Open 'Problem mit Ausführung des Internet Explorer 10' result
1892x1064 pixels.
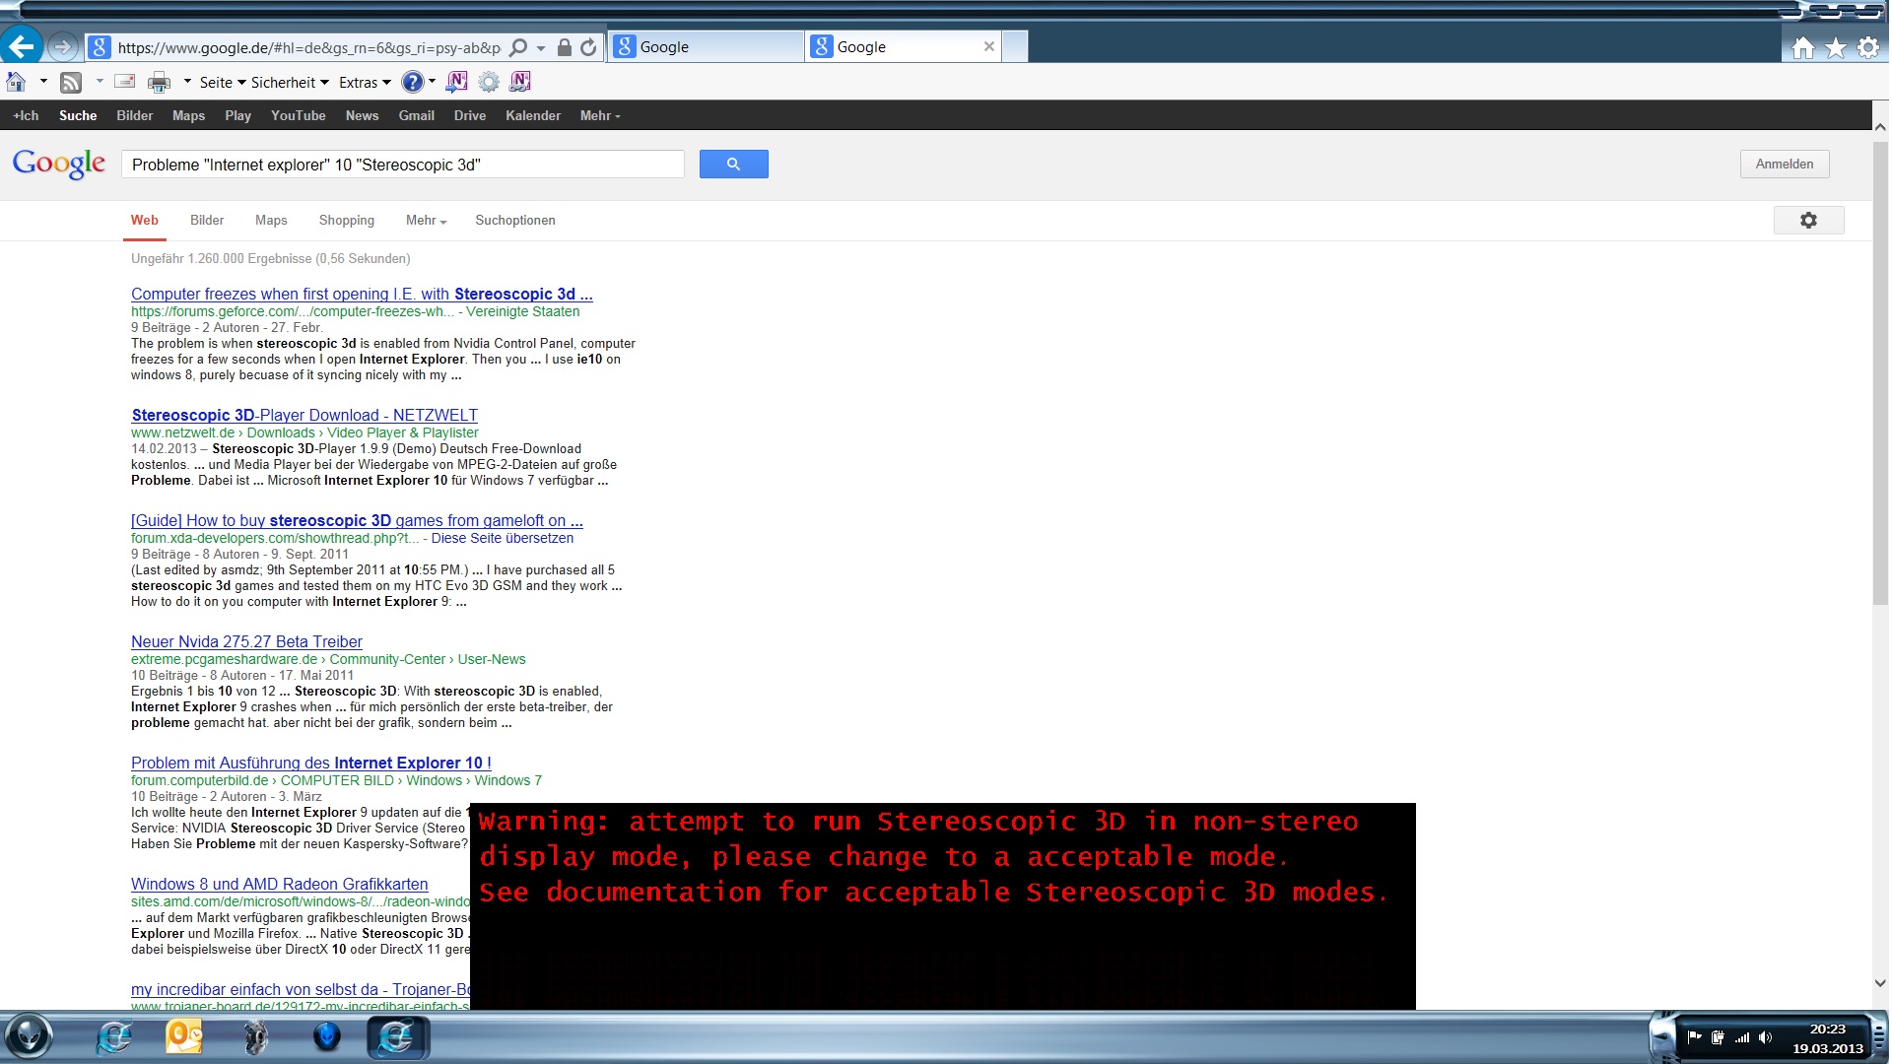click(x=311, y=763)
